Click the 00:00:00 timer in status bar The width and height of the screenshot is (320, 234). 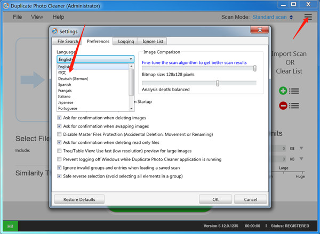252,226
